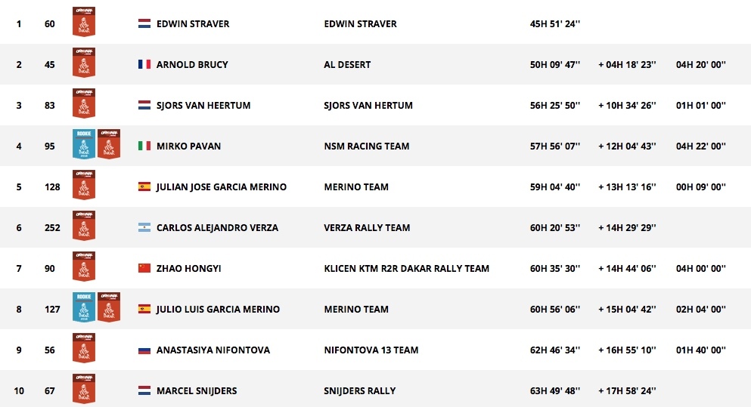The image size is (751, 407).
Task: Select rider name Zhao Hongyi
Action: (x=188, y=269)
